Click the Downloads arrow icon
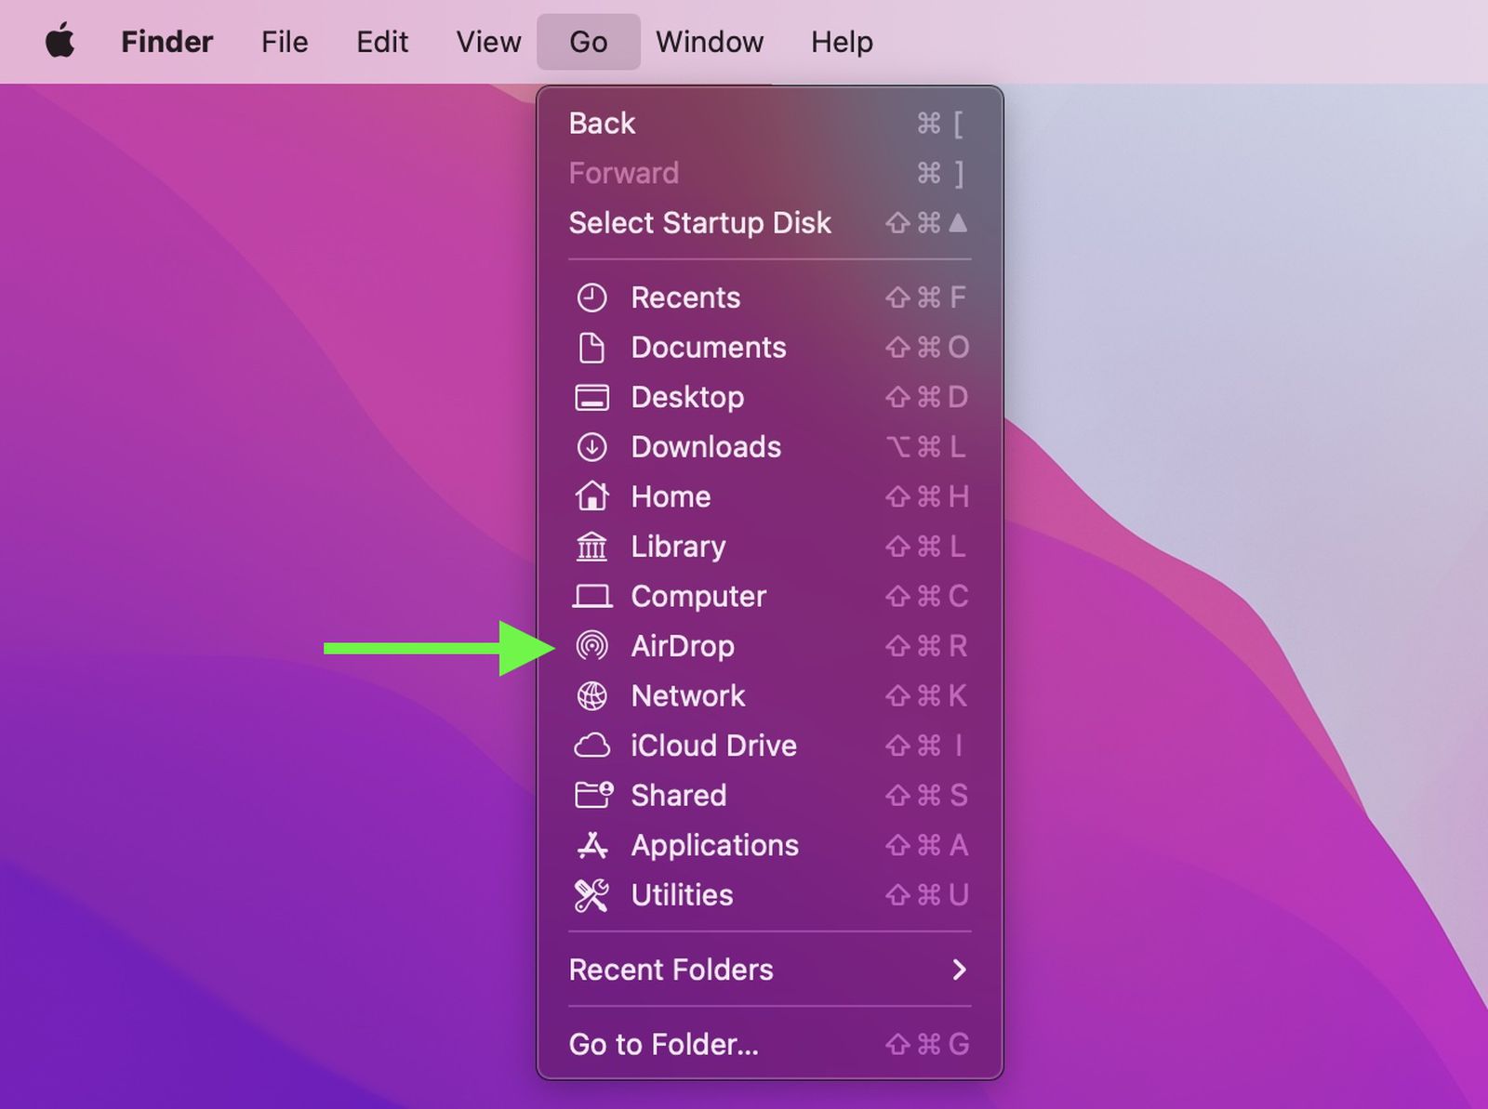The image size is (1488, 1109). coord(591,447)
